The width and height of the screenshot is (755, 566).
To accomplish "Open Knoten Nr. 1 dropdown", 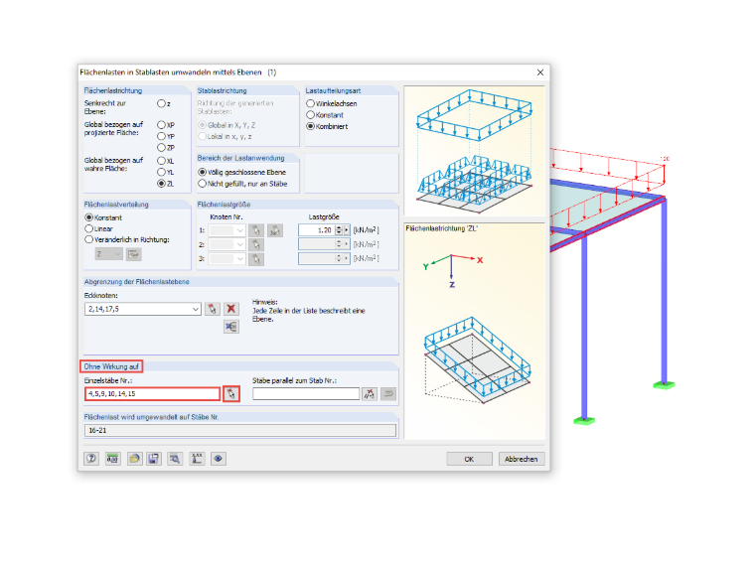I will click(239, 230).
